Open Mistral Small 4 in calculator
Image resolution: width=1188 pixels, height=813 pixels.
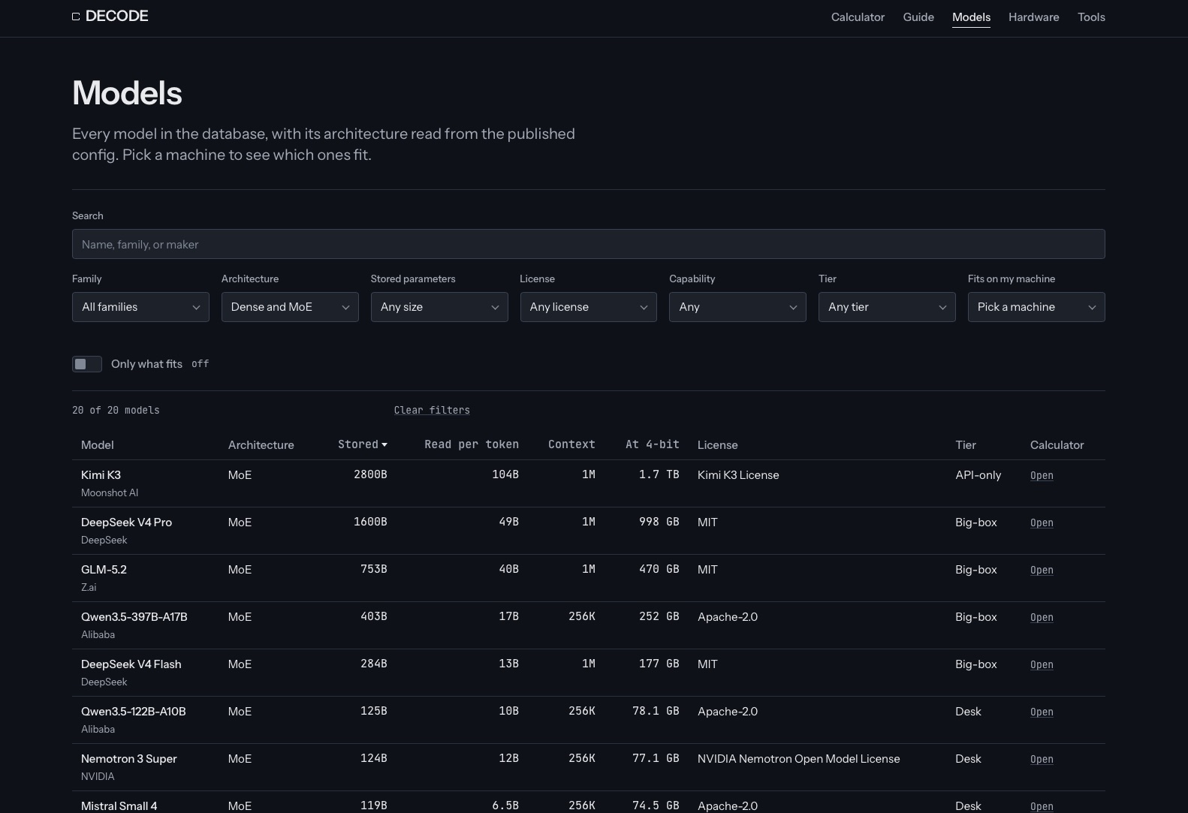coord(1042,806)
